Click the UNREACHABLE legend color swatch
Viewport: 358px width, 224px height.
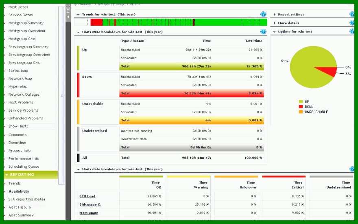coord(301,112)
